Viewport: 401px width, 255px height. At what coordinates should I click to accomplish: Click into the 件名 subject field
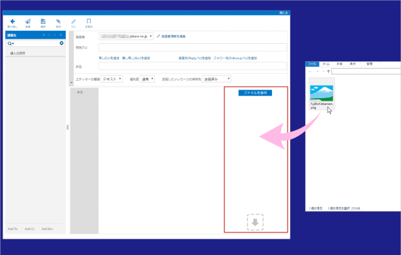tap(192, 66)
